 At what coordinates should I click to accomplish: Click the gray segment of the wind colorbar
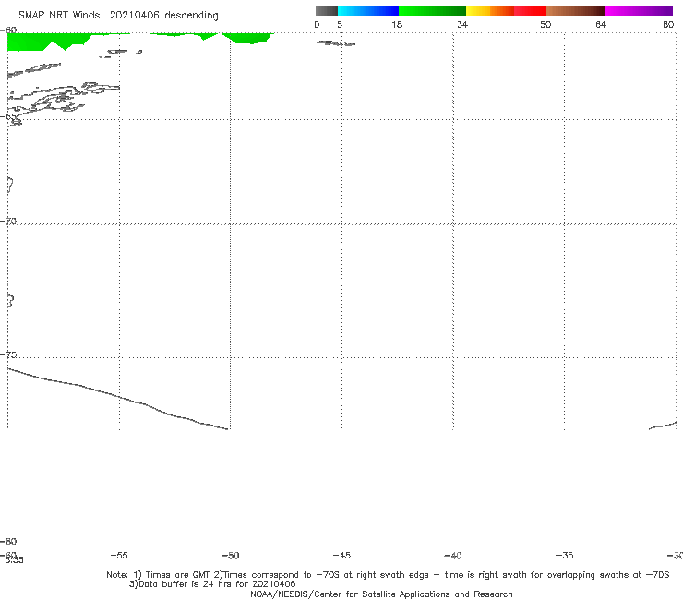tap(326, 11)
